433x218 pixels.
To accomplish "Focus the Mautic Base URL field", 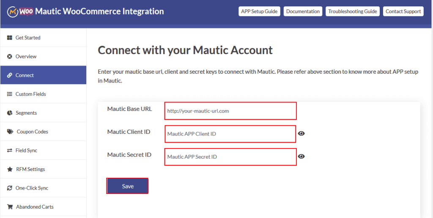I will [230, 111].
